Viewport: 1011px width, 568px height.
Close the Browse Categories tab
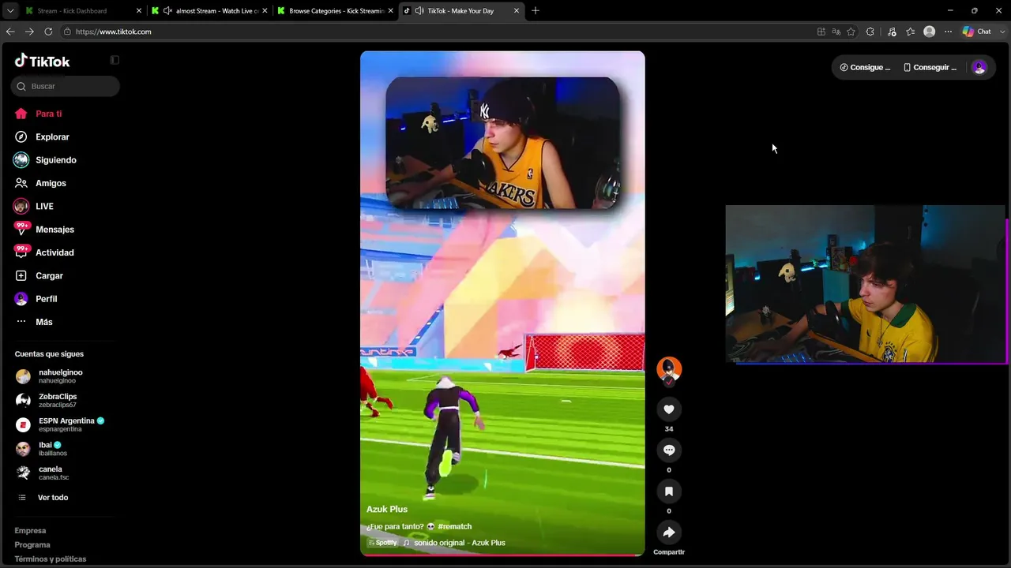point(391,11)
